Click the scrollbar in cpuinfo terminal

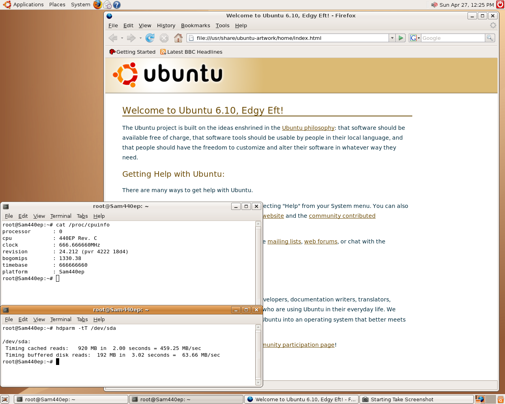[x=258, y=263]
